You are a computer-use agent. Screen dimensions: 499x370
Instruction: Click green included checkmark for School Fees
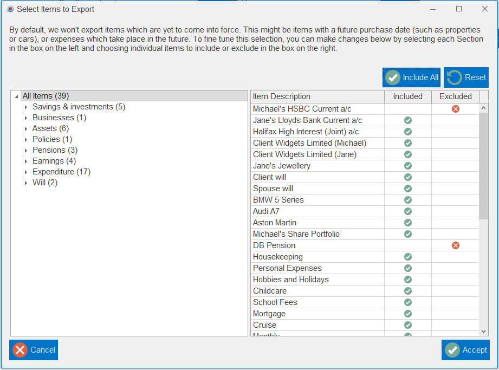coord(407,302)
